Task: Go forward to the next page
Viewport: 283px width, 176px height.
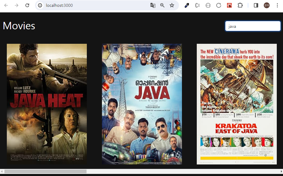Action: 16,5
